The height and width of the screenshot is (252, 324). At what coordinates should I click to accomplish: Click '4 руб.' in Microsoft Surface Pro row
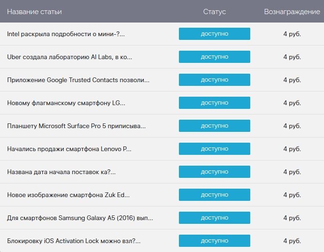[292, 126]
